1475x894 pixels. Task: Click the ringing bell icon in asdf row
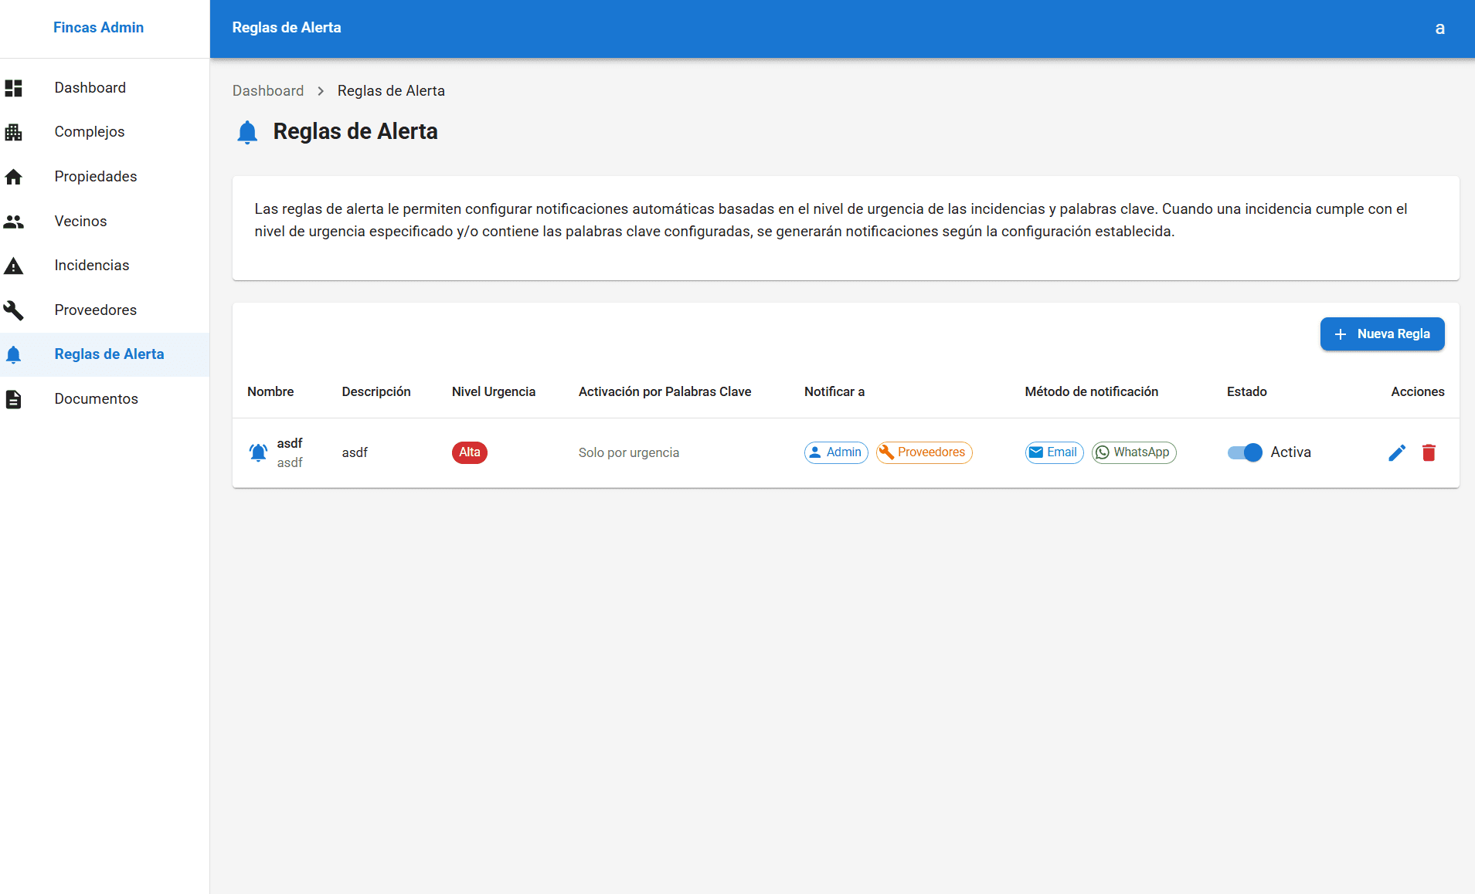point(258,452)
